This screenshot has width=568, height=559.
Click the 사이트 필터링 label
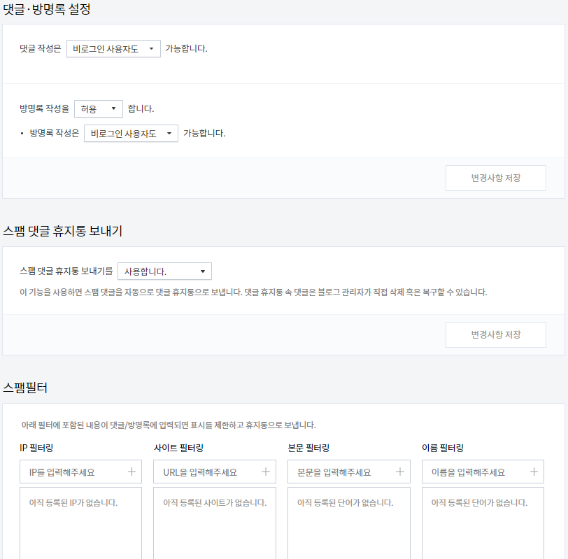178,448
